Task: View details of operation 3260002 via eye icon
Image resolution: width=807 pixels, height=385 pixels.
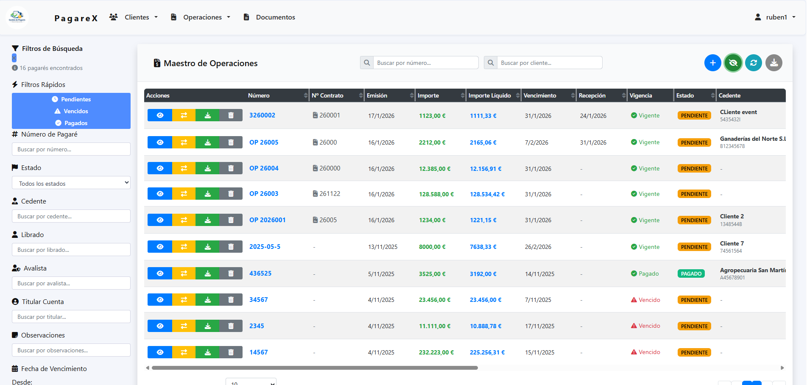Action: (x=160, y=115)
